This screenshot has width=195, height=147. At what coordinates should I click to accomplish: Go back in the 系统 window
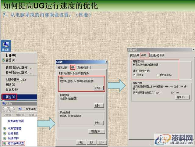pos(5,109)
